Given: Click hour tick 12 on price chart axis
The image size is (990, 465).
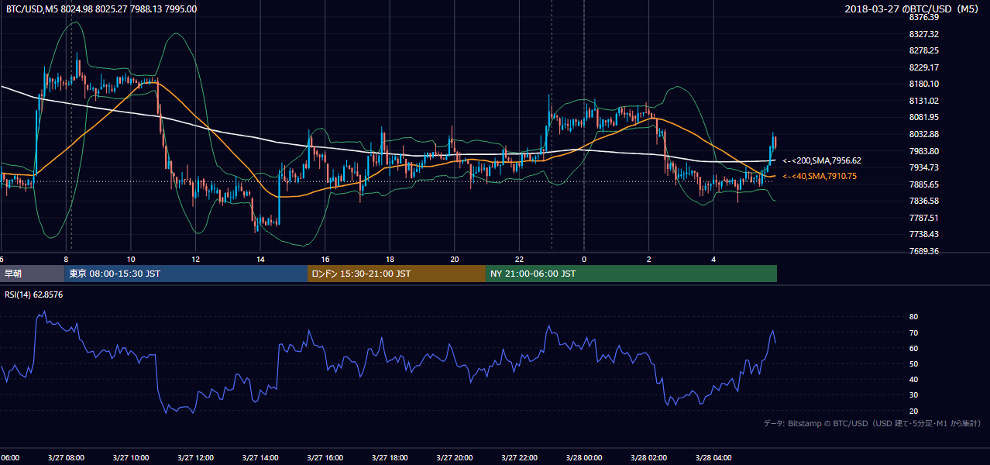Looking at the screenshot, I should 196,259.
